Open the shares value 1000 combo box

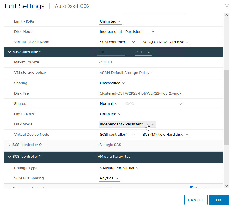coord(154,104)
